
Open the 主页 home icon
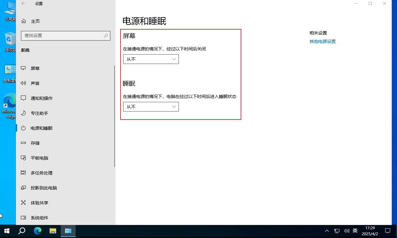coord(23,21)
